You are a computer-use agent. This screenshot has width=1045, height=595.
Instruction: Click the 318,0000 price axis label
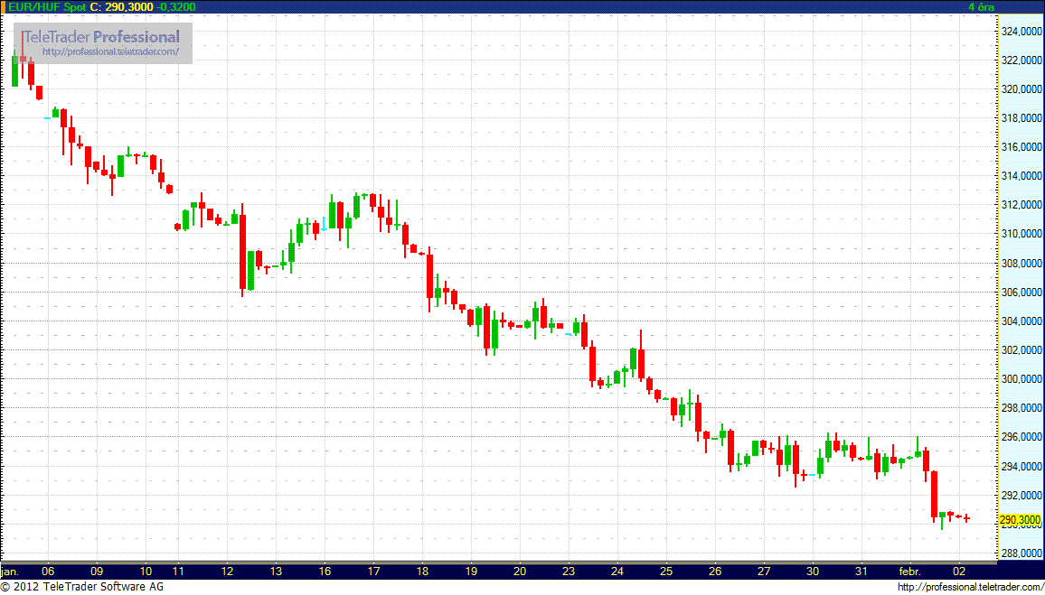point(1021,117)
